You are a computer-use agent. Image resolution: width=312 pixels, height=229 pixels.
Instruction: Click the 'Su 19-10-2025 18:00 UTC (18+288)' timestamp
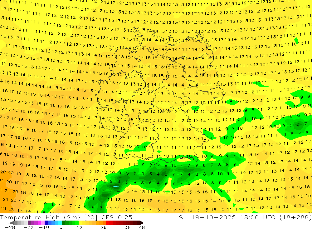[x=245, y=217]
